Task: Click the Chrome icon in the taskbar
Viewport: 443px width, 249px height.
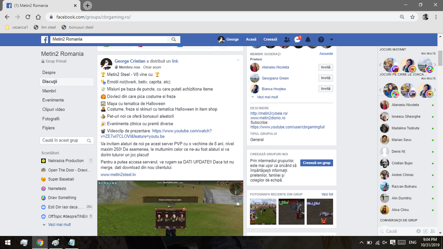Action: tap(40, 242)
